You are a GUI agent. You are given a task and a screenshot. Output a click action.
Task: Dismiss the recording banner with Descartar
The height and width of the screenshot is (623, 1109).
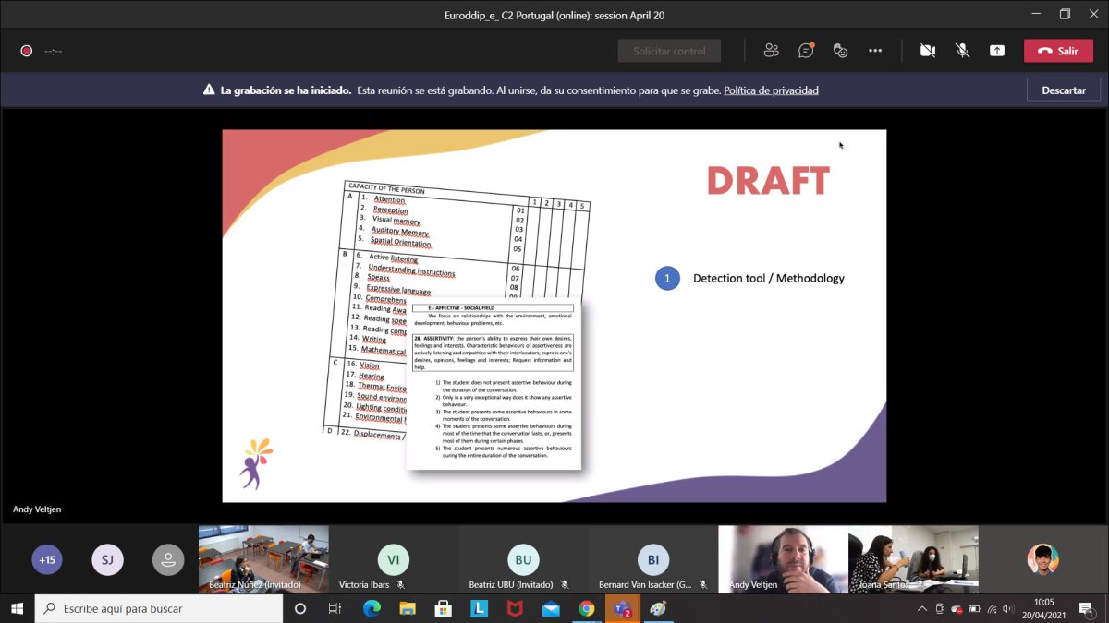click(x=1063, y=90)
